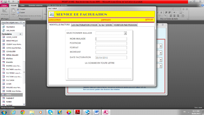Viewport: 204px width, 115px height.
Task: Click the Couper (cut) icon
Action: tap(18, 9)
